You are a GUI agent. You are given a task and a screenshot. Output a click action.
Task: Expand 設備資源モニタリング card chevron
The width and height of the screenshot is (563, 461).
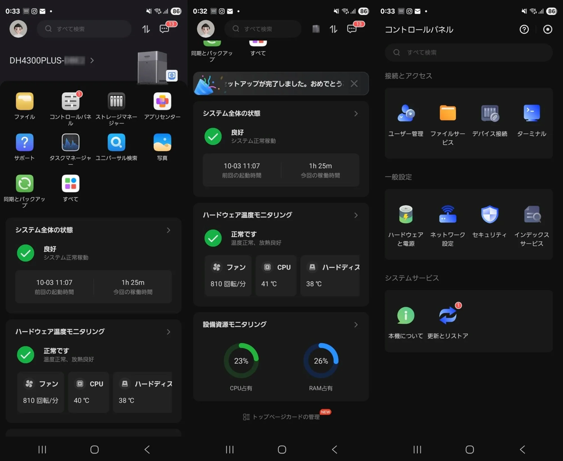pyautogui.click(x=356, y=325)
